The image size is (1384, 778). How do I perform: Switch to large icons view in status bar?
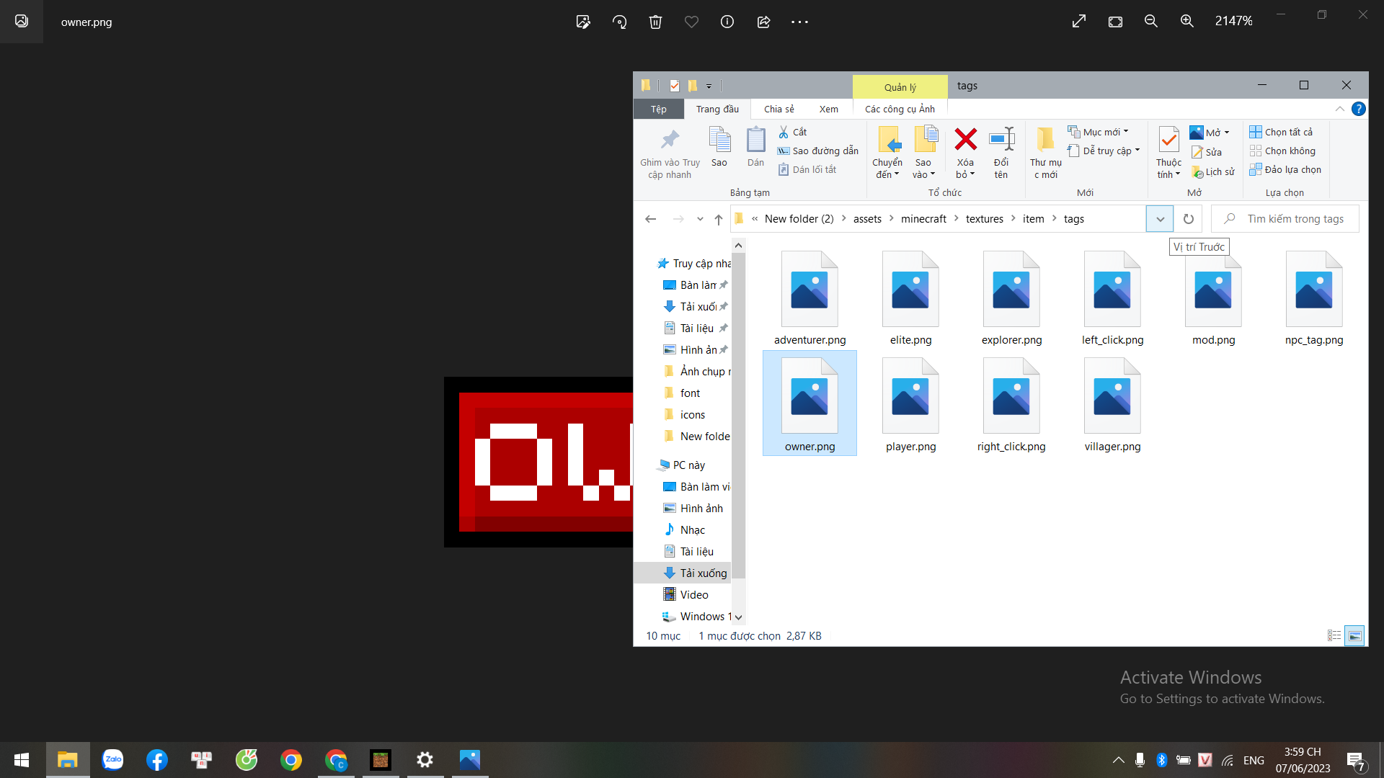click(x=1354, y=635)
